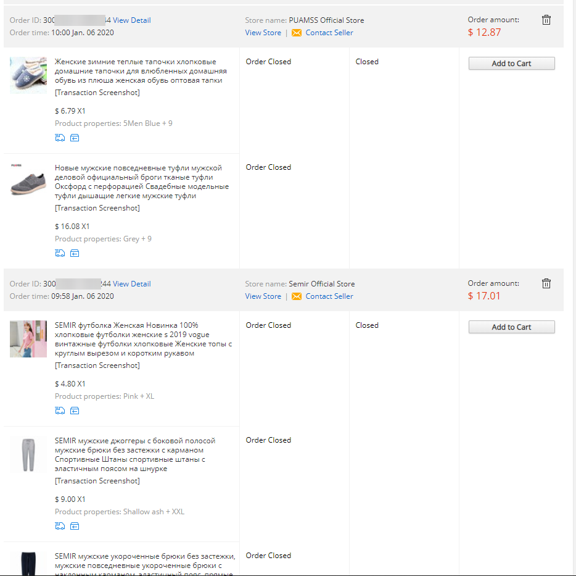Open View Detail for 09:58 order
This screenshot has height=576, width=576.
(x=131, y=284)
